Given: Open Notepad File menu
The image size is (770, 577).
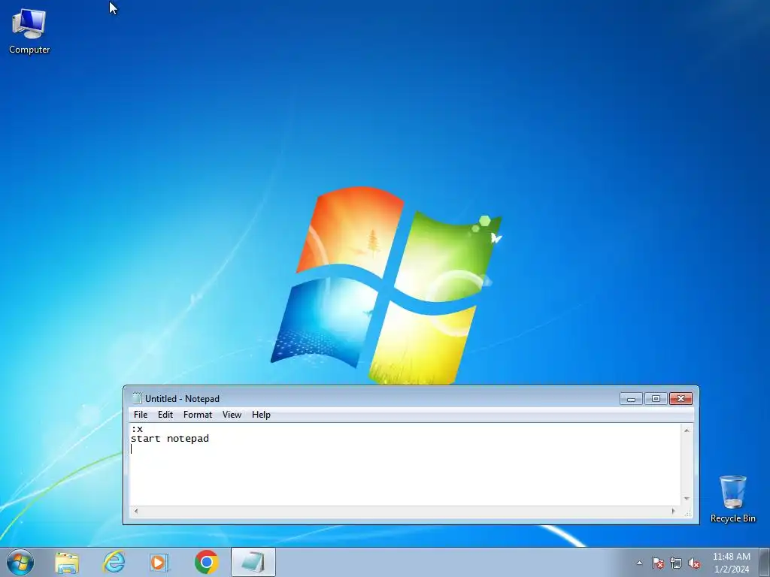Looking at the screenshot, I should click(141, 415).
